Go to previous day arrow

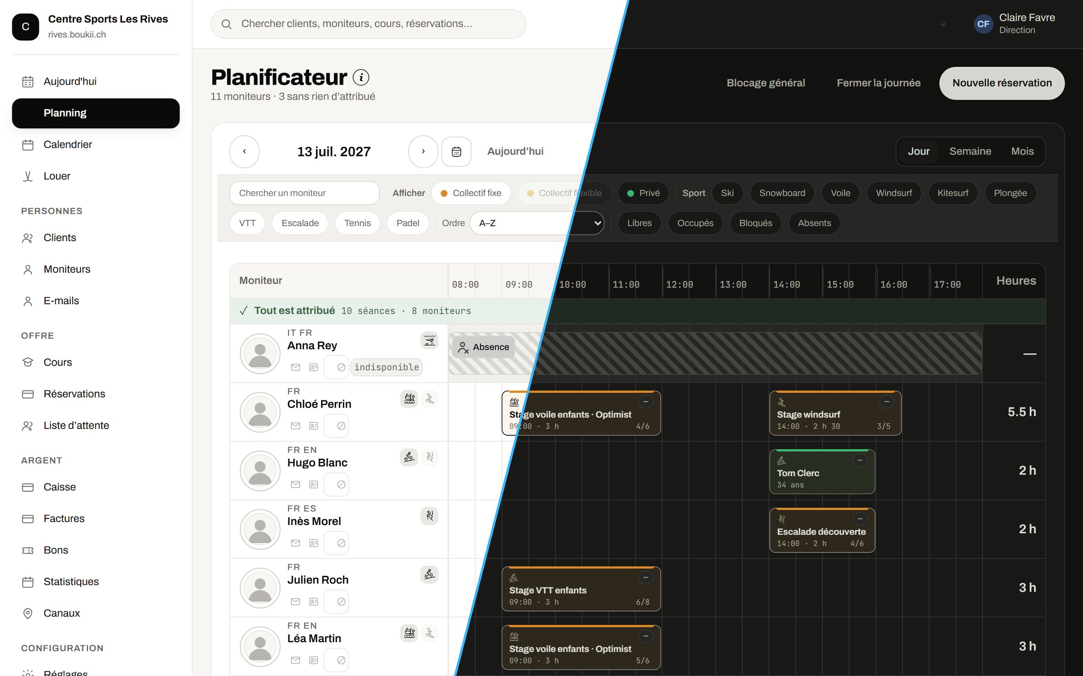tap(244, 151)
